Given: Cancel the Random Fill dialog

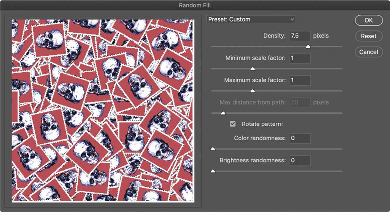Looking at the screenshot, I should 369,52.
